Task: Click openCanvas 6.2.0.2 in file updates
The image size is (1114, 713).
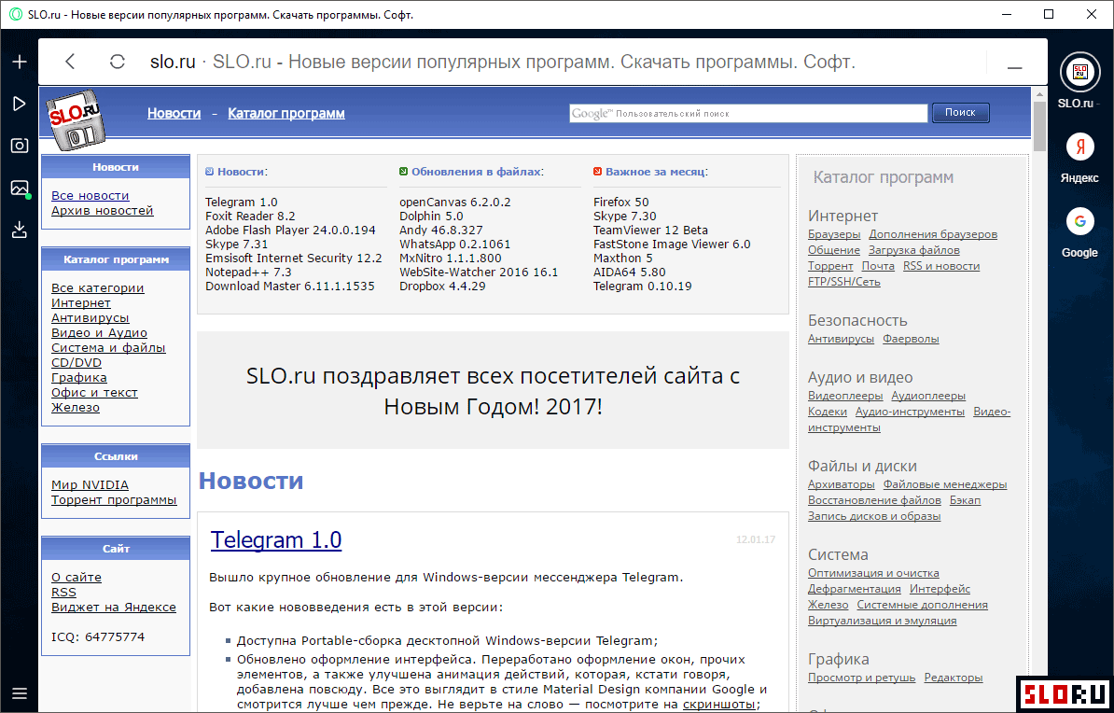Action: tap(455, 202)
